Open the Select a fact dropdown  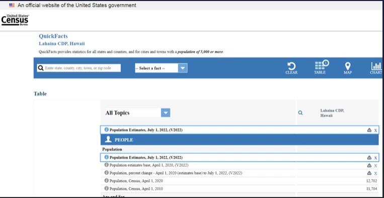click(161, 68)
